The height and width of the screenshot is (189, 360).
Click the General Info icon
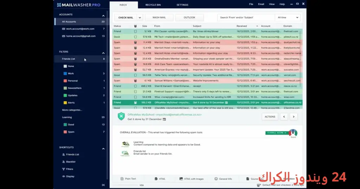point(216,179)
